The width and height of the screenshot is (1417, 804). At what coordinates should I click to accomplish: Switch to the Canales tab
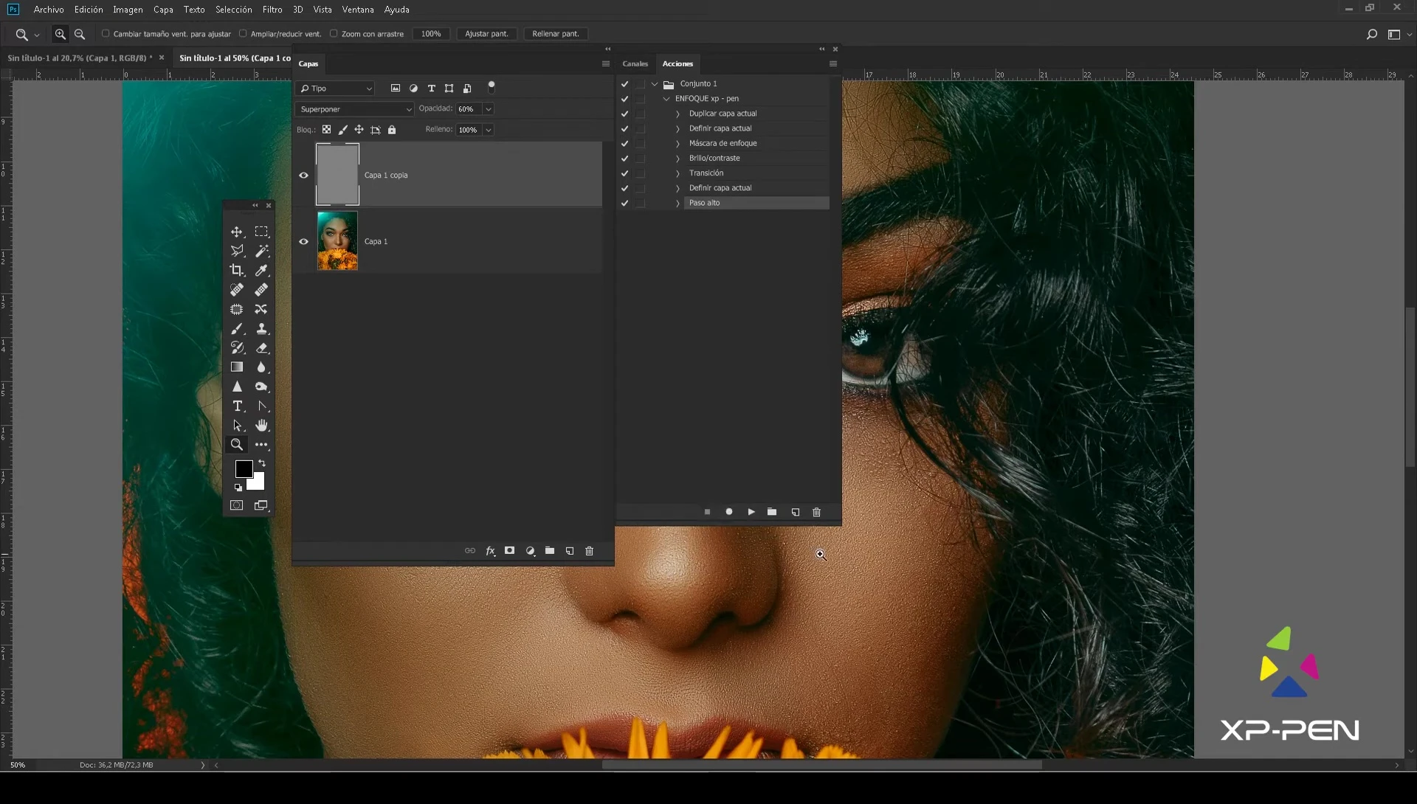tap(635, 64)
